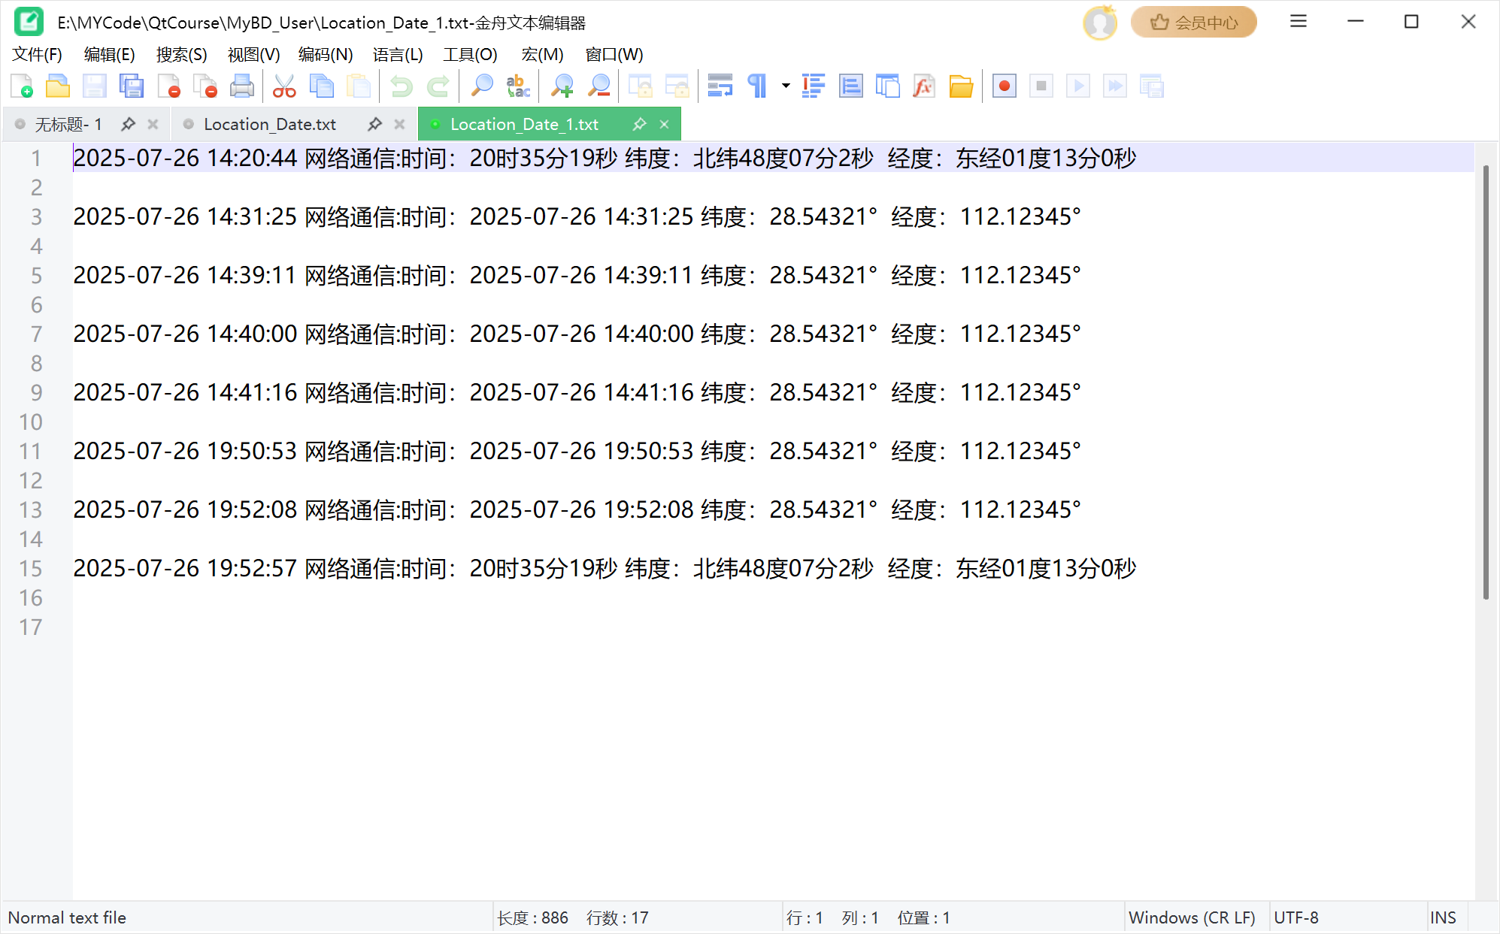The image size is (1500, 934).
Task: Click the Save all files icon
Action: click(x=132, y=86)
